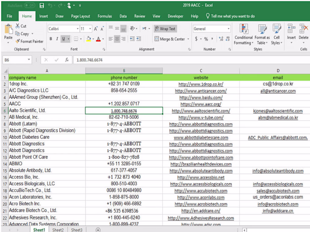
Task: Click the Bottom Align icon
Action: 124,29
